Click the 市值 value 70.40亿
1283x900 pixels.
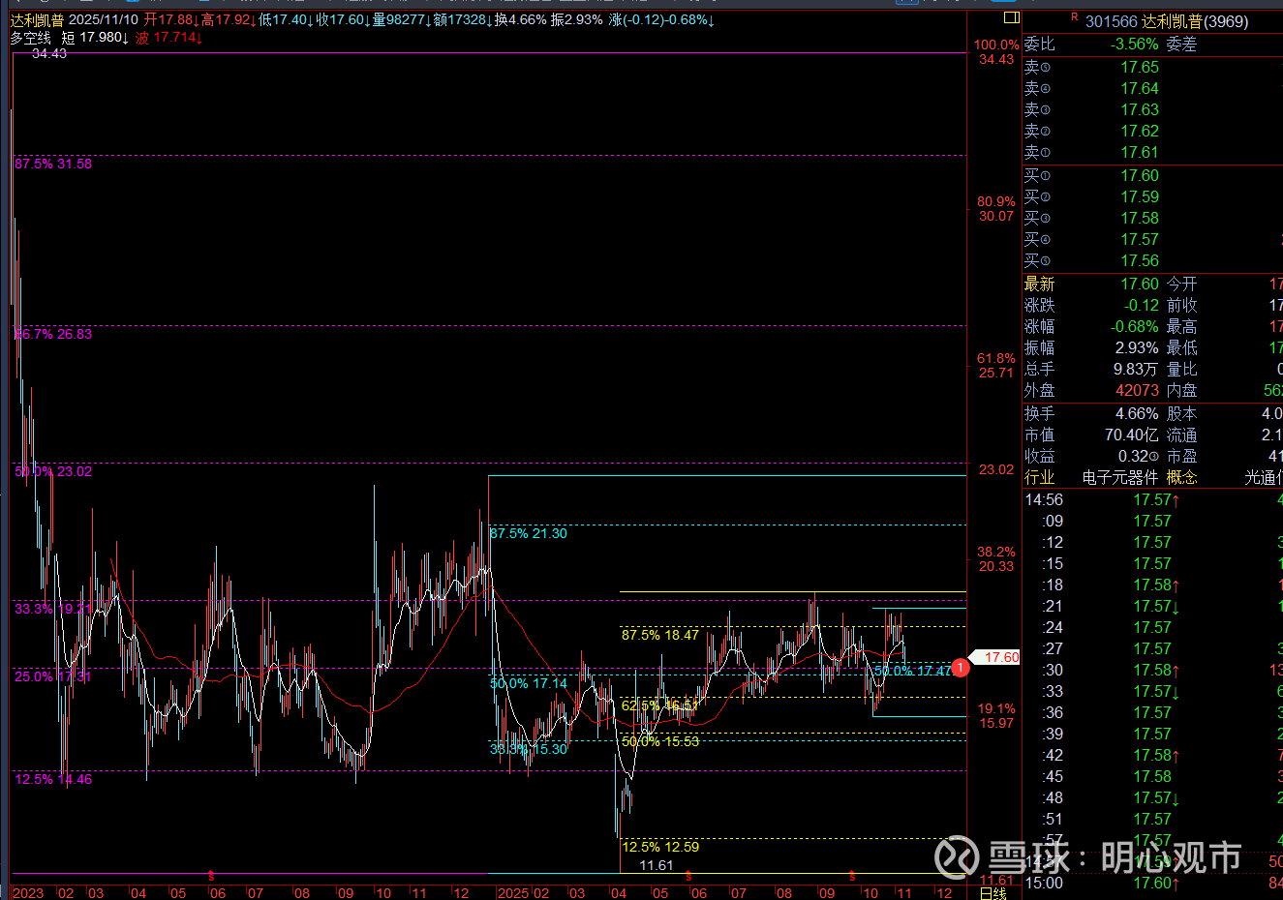tap(1132, 435)
